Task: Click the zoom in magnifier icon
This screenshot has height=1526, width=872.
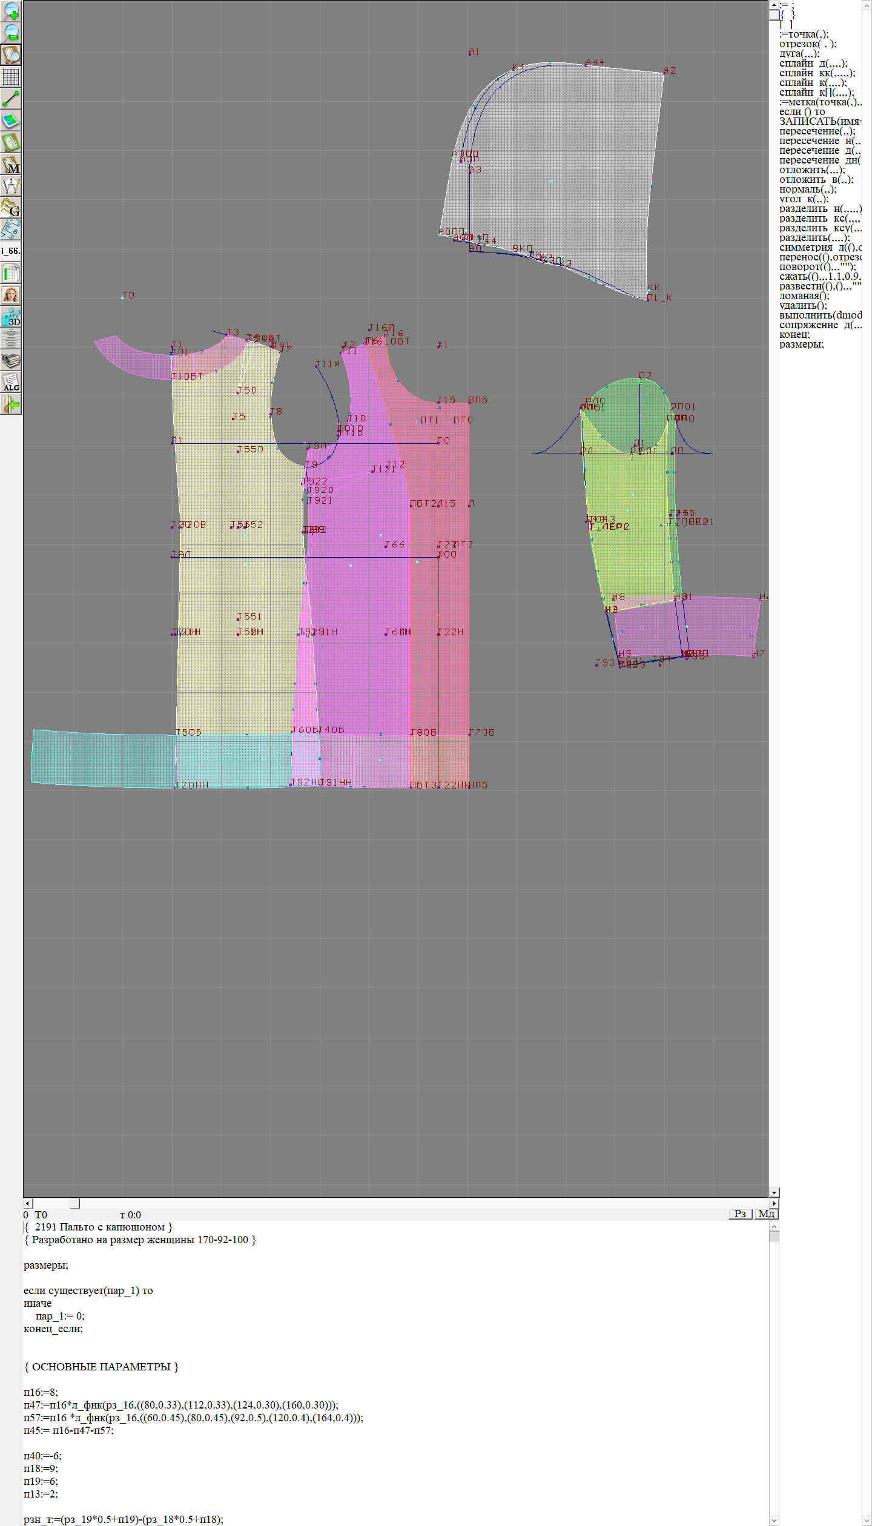Action: click(11, 11)
